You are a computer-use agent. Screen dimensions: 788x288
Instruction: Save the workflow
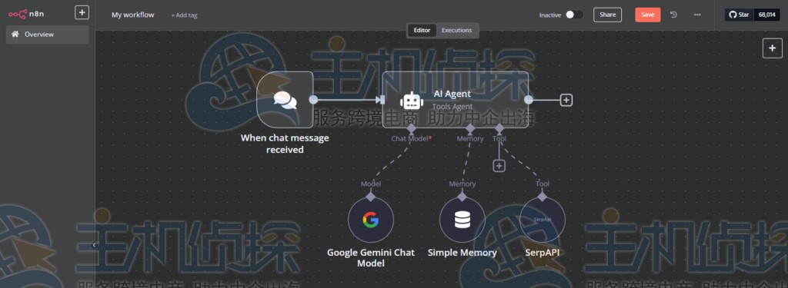[648, 15]
